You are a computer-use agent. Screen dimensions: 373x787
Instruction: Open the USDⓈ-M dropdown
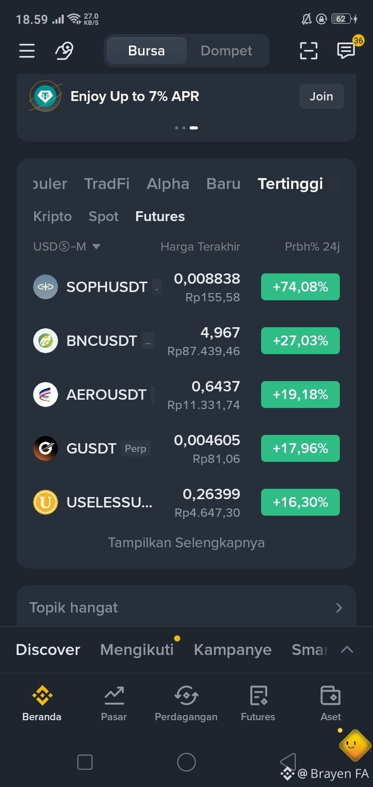[67, 246]
